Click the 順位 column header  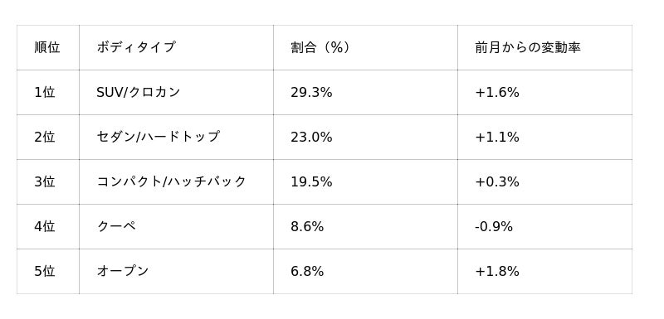[x=48, y=47]
